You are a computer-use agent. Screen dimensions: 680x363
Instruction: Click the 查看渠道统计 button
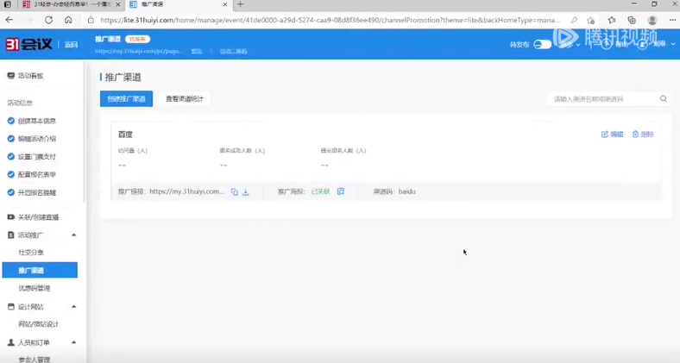point(185,99)
